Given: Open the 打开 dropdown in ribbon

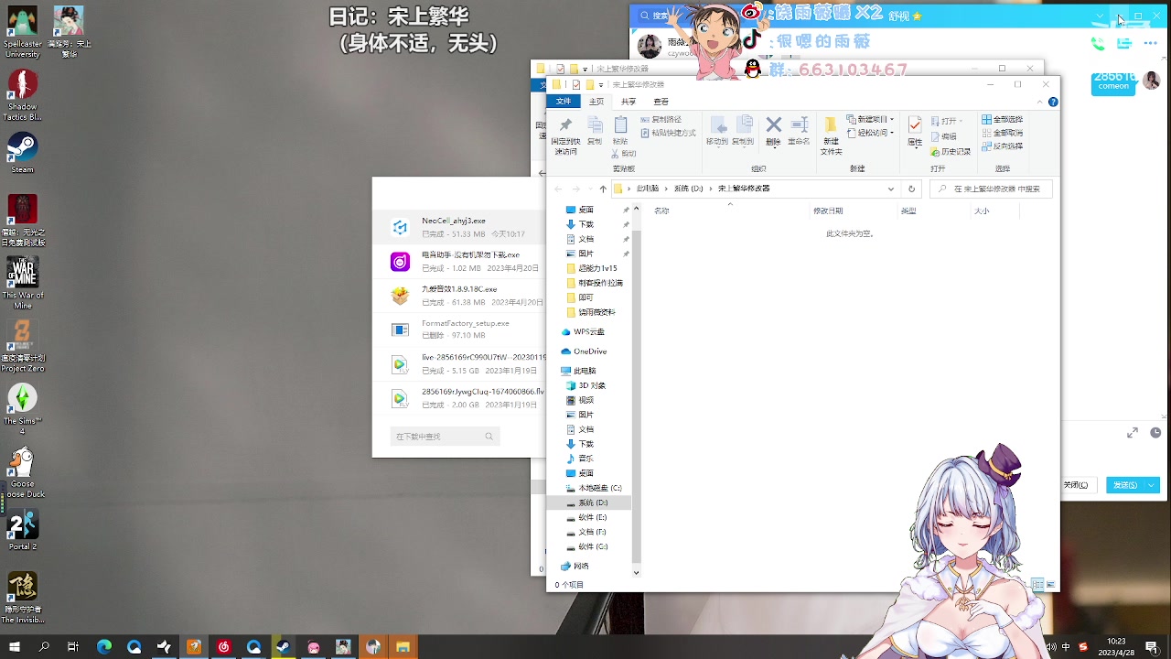Looking at the screenshot, I should (x=946, y=121).
